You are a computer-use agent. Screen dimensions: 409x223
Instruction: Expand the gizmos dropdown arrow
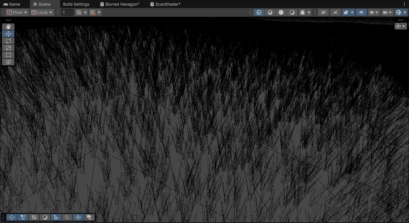405,12
